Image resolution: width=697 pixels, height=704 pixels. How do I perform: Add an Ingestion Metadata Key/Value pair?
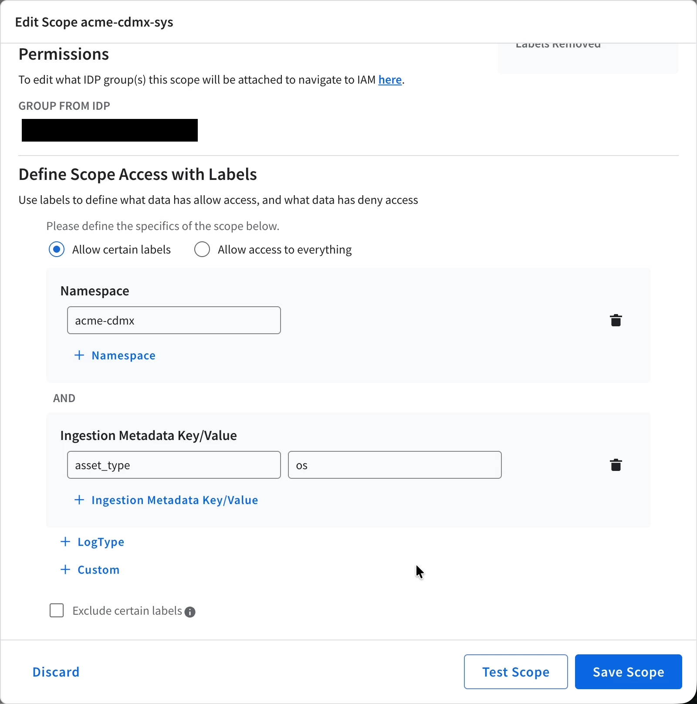pyautogui.click(x=166, y=500)
